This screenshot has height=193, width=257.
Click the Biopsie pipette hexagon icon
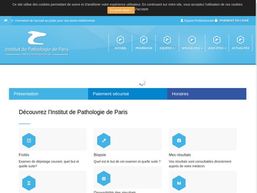tap(104, 140)
